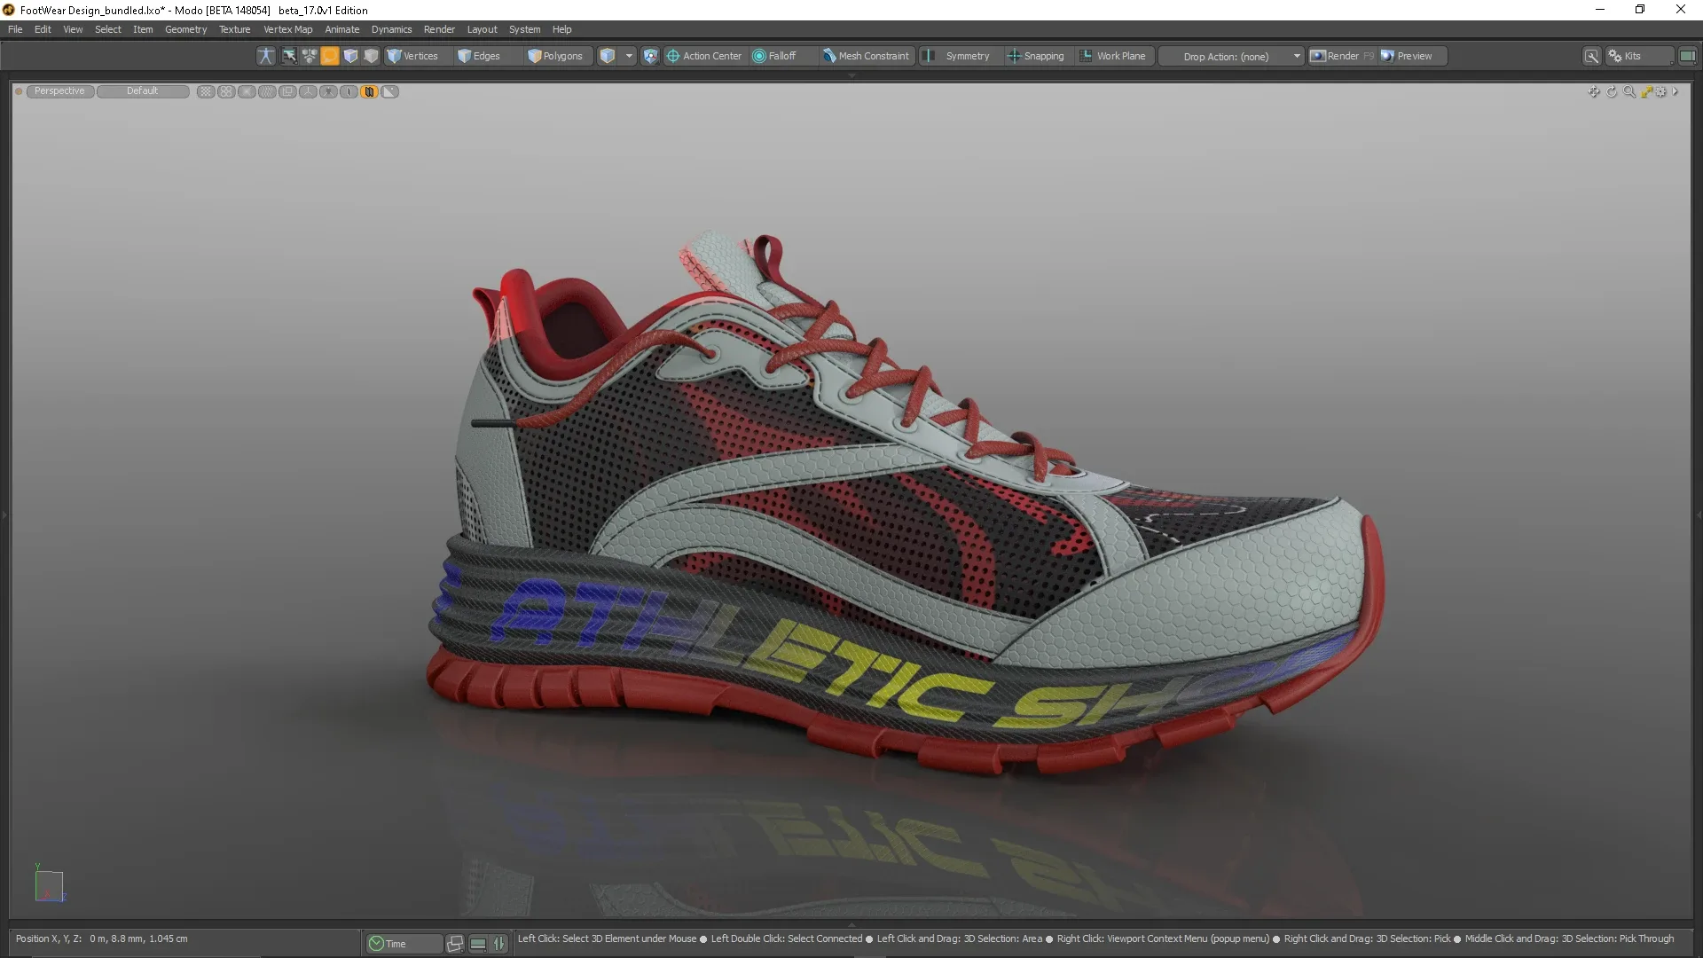The image size is (1703, 958).
Task: Open the System menu
Action: point(524,29)
